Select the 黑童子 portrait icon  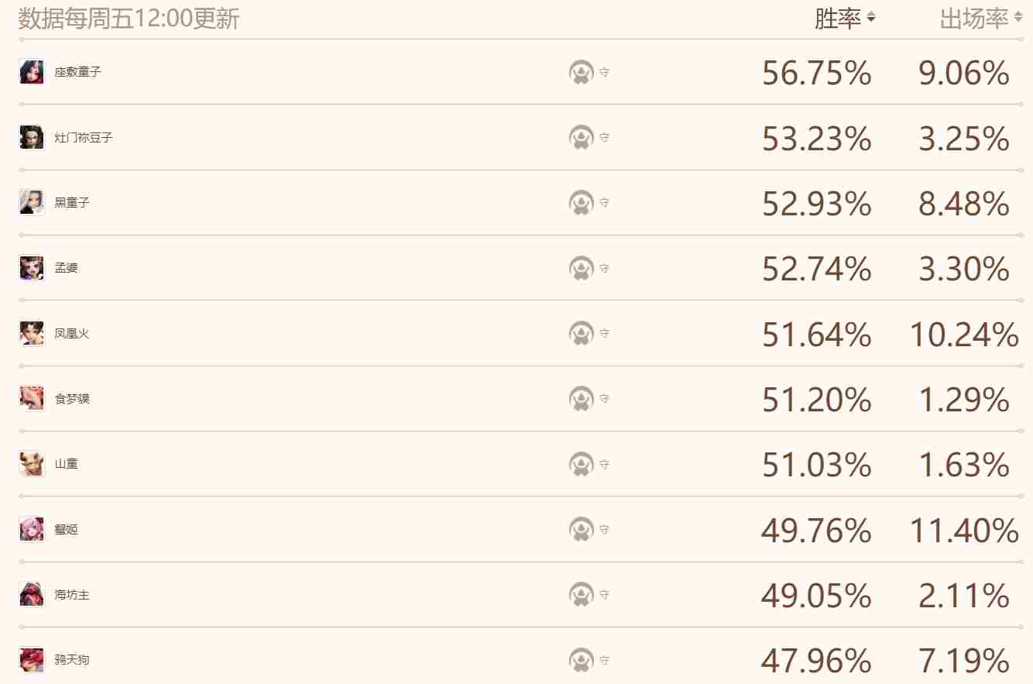[32, 202]
